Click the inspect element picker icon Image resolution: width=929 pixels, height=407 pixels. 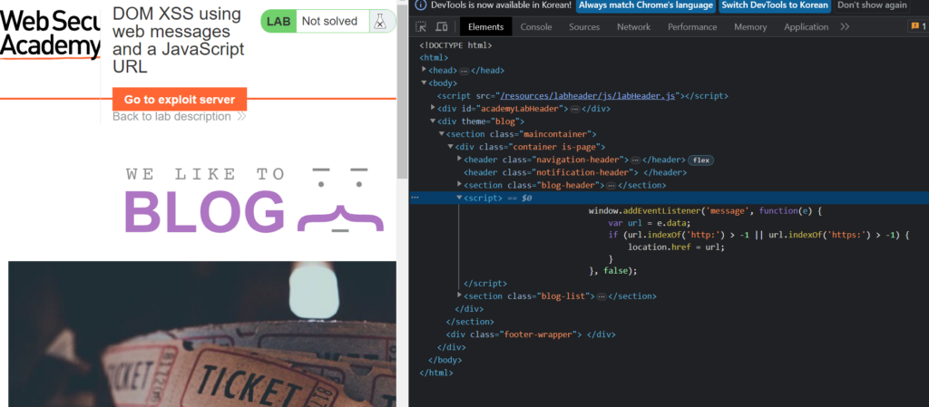pyautogui.click(x=421, y=26)
